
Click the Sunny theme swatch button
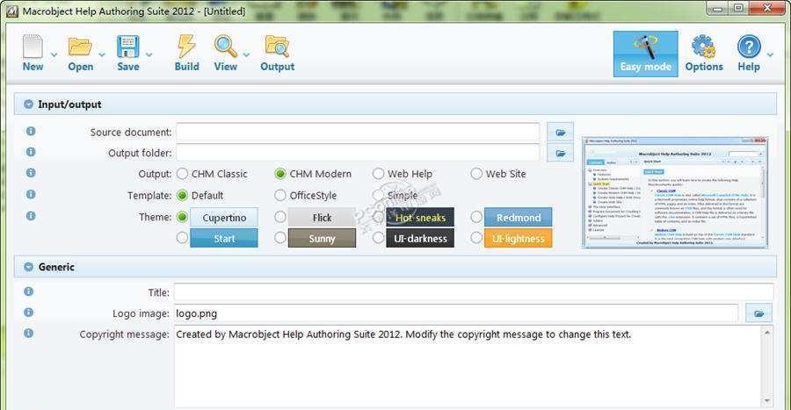(322, 238)
